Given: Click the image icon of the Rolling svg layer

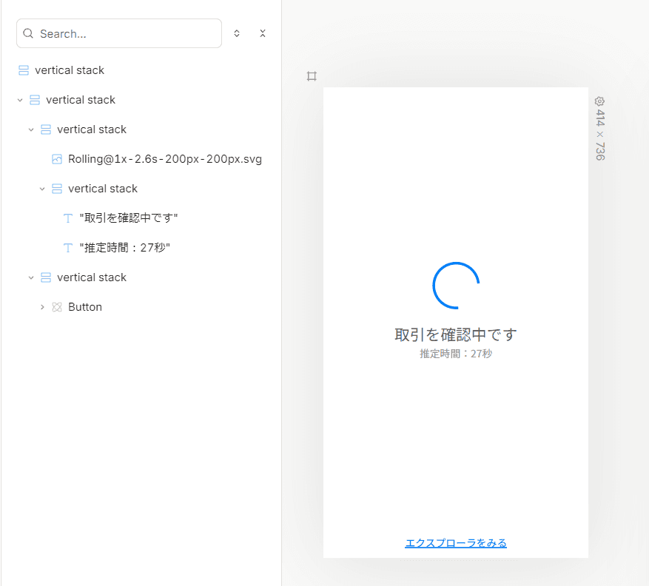Looking at the screenshot, I should pos(57,159).
